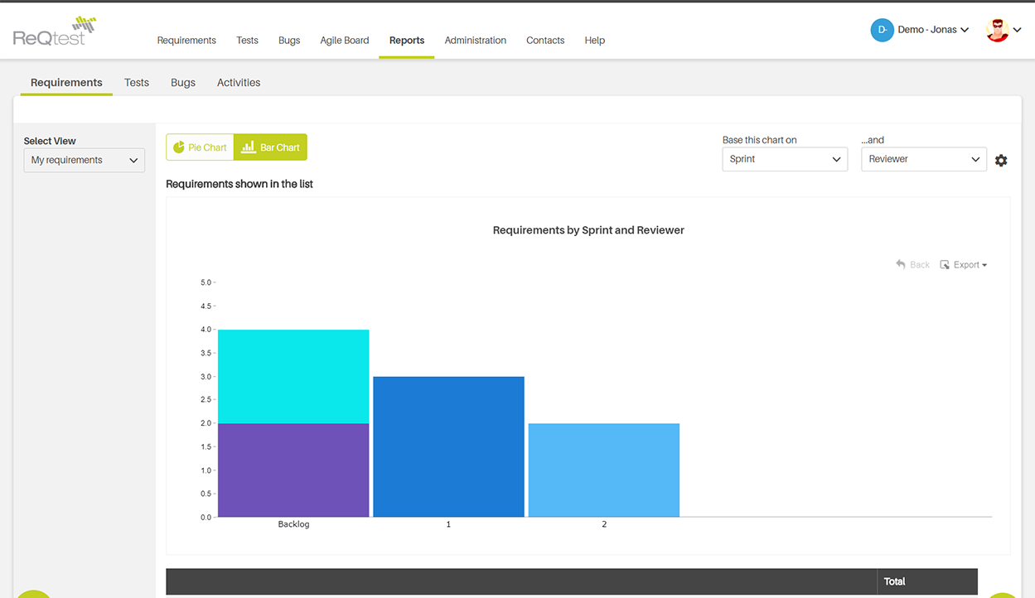Viewport: 1035px width, 598px height.
Task: Open the Help menu item
Action: [x=594, y=41]
